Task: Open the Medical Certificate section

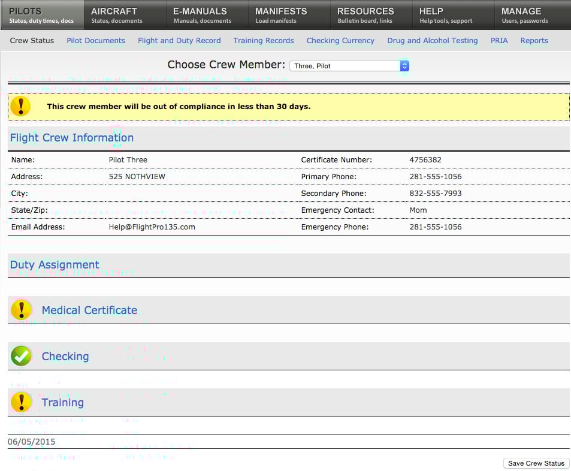Action: coord(89,310)
